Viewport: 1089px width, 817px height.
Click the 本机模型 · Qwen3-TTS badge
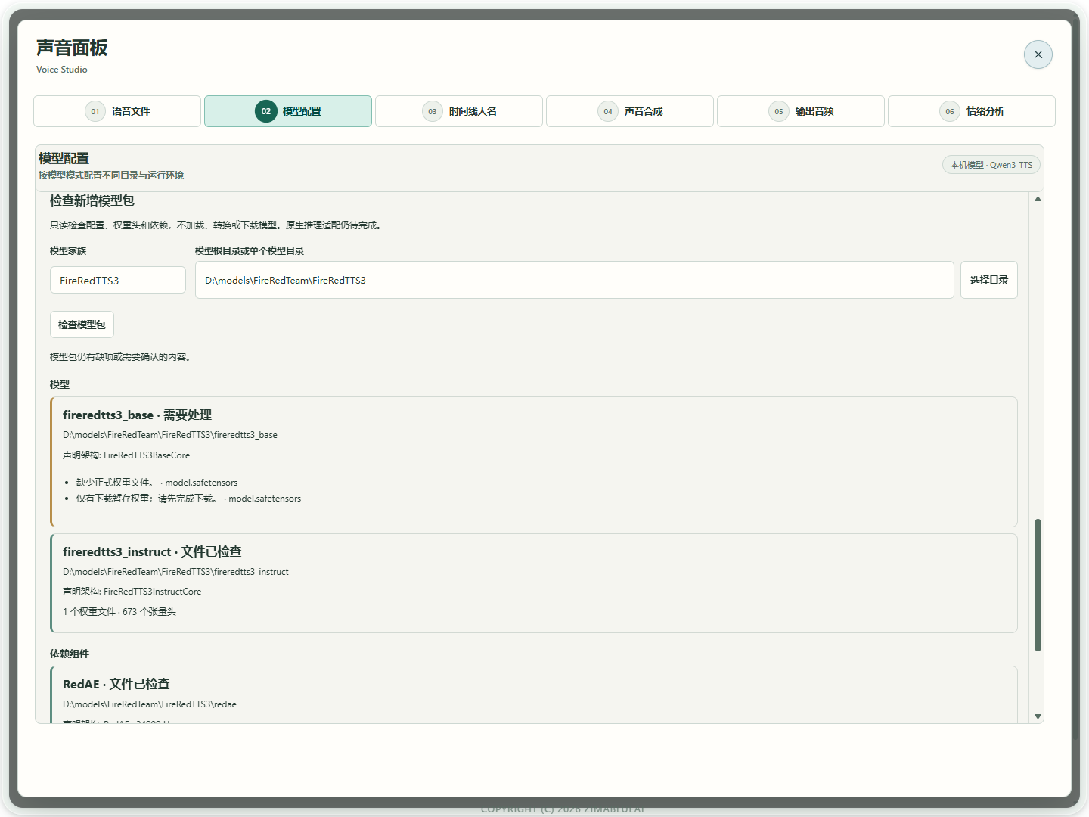click(991, 165)
